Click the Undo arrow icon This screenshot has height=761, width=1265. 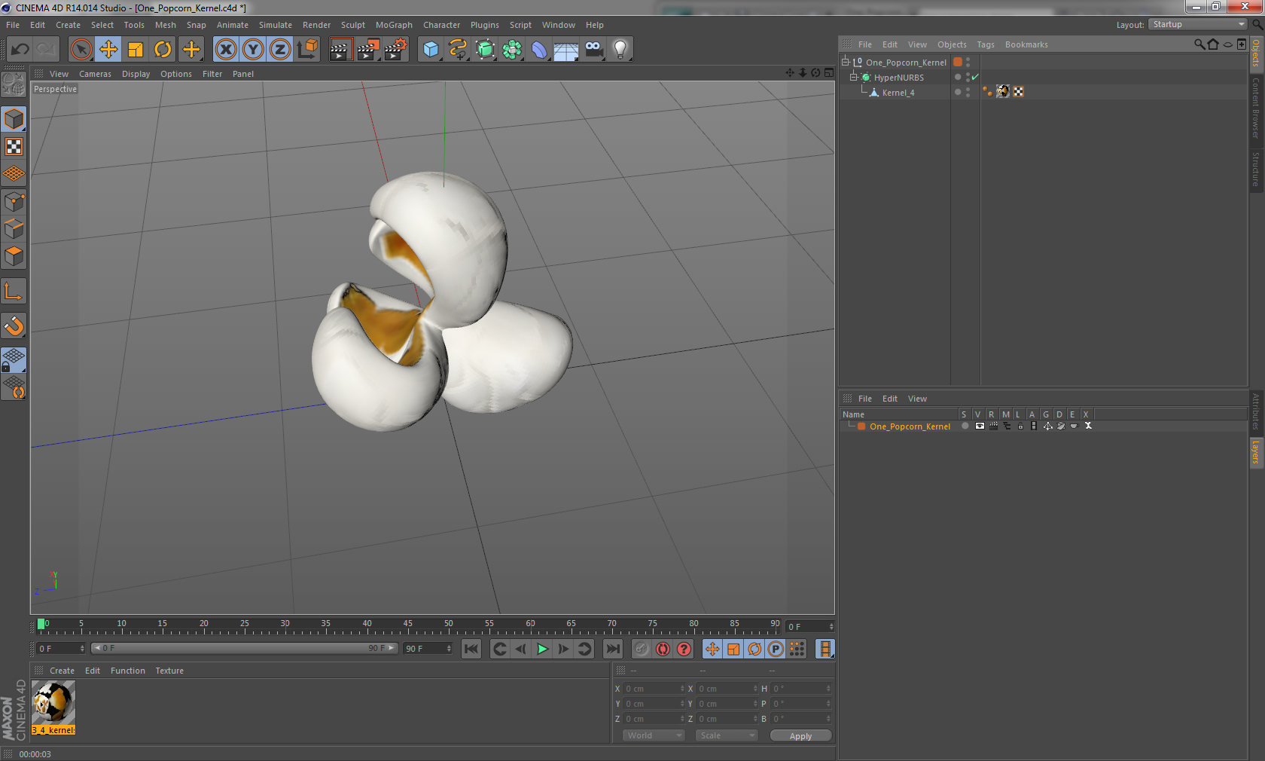pyautogui.click(x=20, y=50)
